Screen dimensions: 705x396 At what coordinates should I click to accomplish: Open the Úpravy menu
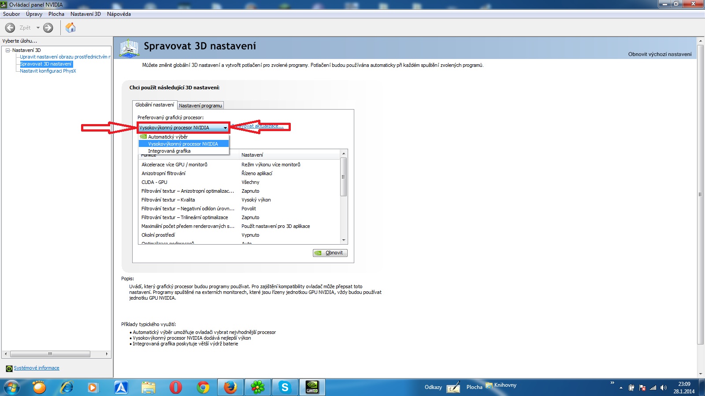[34, 14]
